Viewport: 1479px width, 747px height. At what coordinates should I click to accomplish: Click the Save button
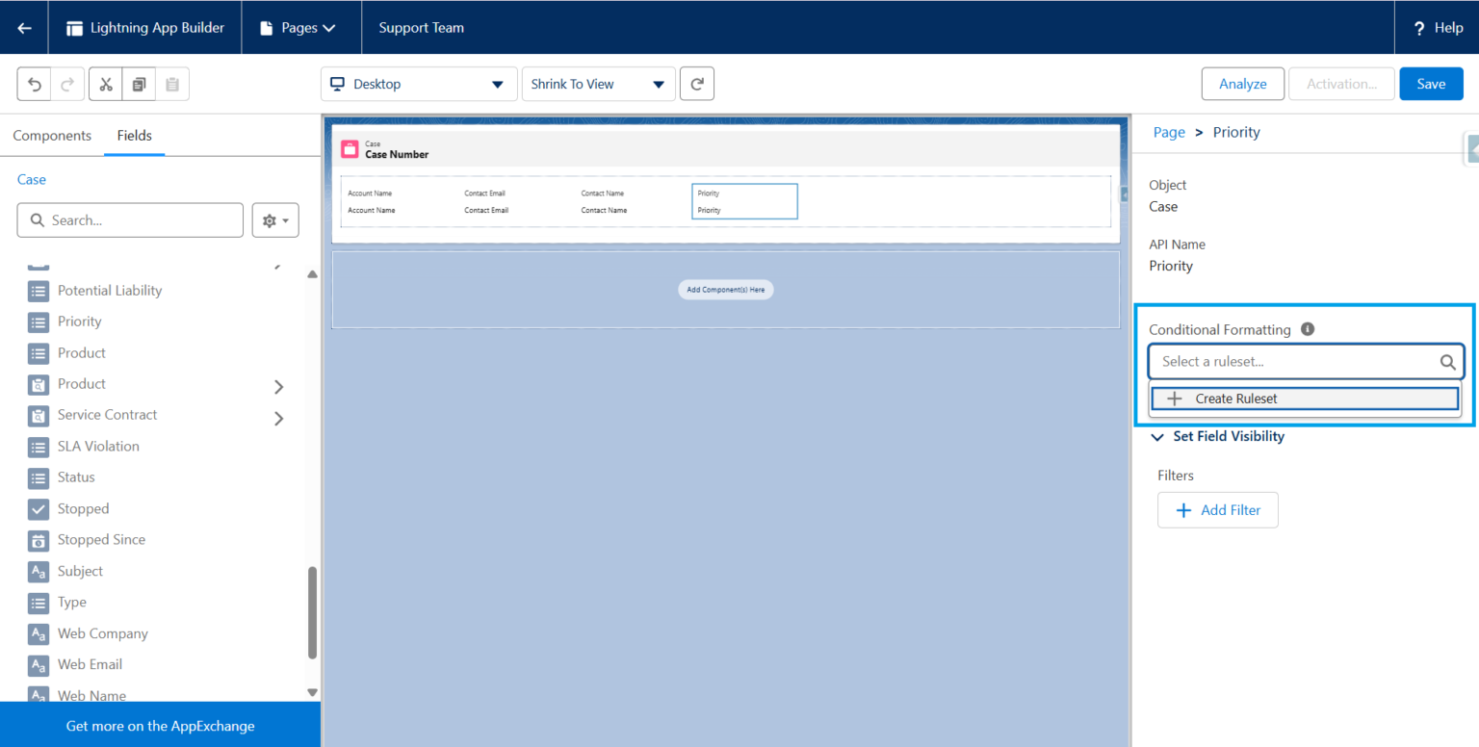click(x=1430, y=85)
